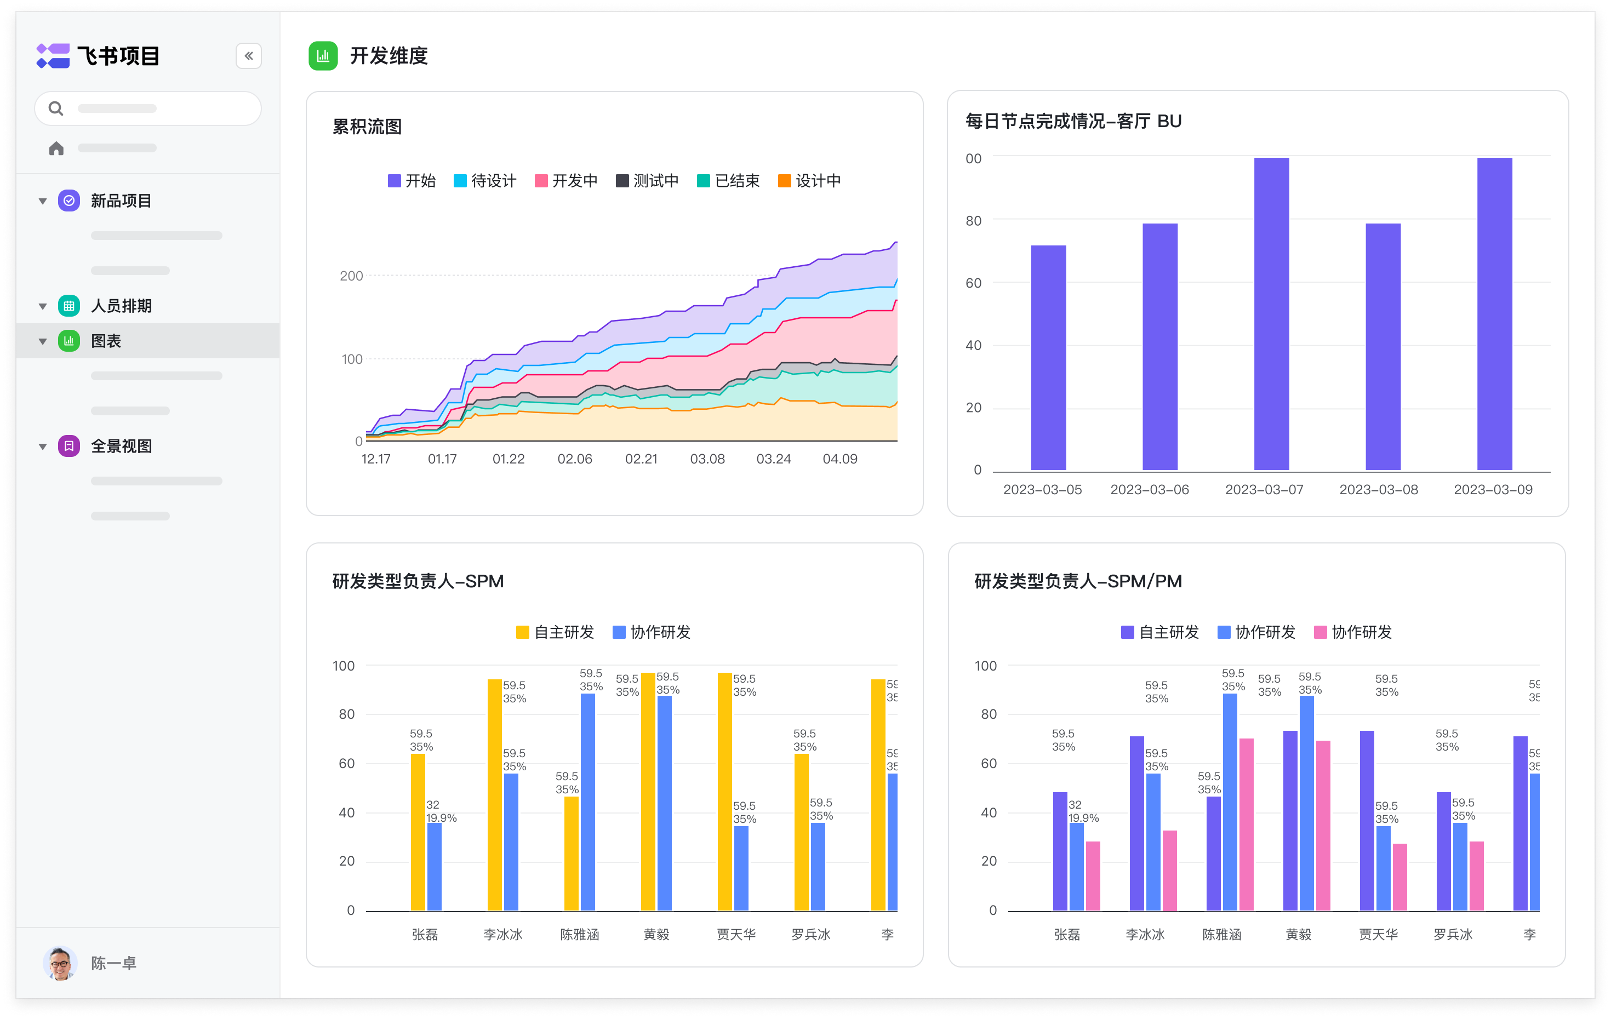
Task: Click the green 开发维度 header chart icon
Action: 322,55
